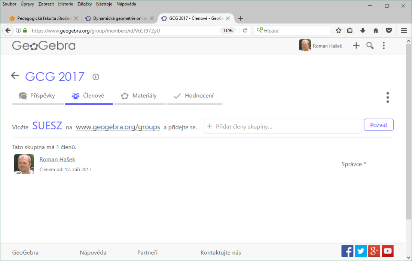Switch to Dynamická geometrie online browser tab
This screenshot has width=412, height=261.
click(119, 18)
